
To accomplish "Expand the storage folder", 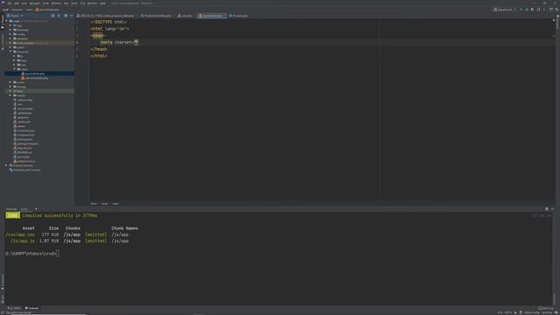I will [10, 87].
